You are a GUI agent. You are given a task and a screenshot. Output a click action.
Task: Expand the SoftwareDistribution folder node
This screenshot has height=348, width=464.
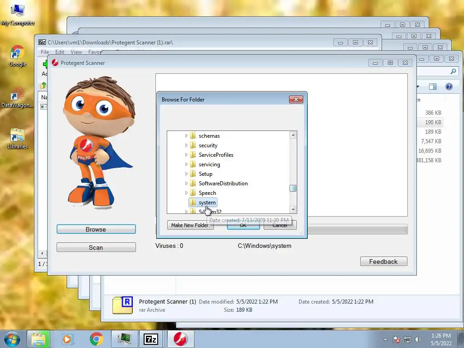click(186, 183)
